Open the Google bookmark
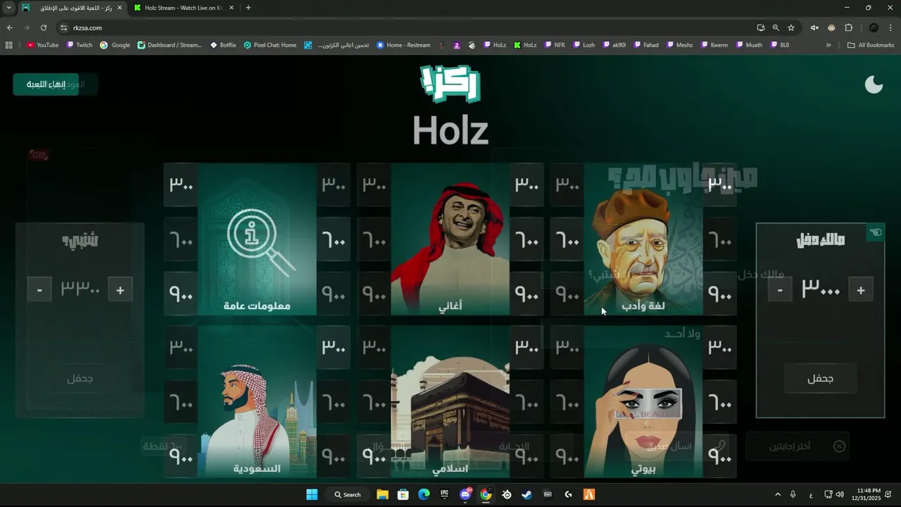Image resolution: width=901 pixels, height=507 pixels. 115,45
